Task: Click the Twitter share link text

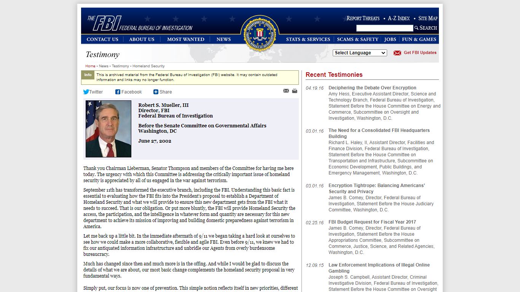Action: [x=96, y=92]
